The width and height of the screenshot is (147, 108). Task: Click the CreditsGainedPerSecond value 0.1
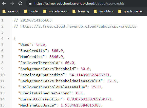coord(79,93)
